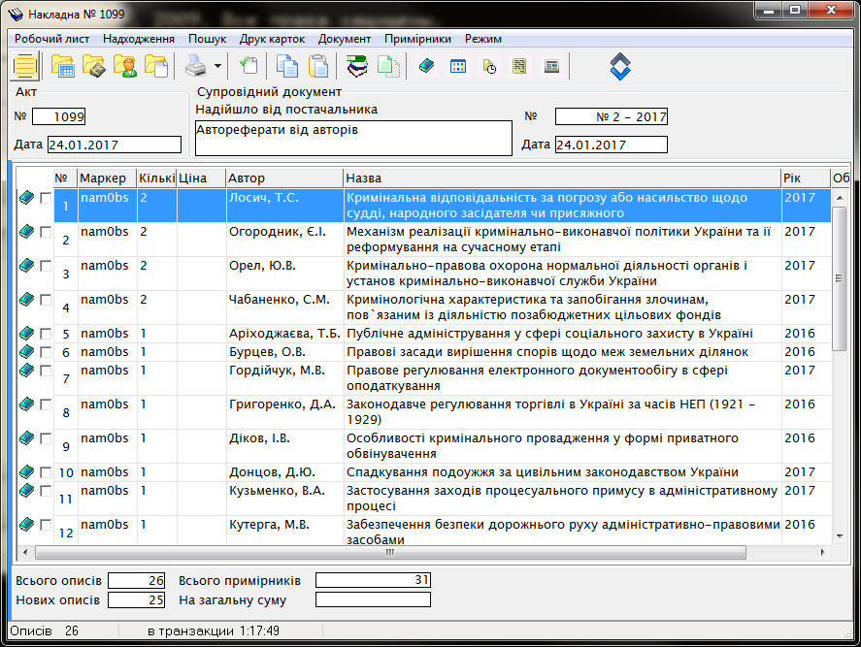Screen dimensions: 861x647
Task: Open the Надходження menu
Action: coord(138,39)
